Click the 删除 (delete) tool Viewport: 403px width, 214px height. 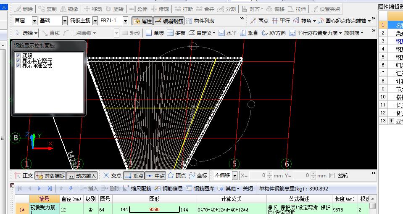click(24, 9)
